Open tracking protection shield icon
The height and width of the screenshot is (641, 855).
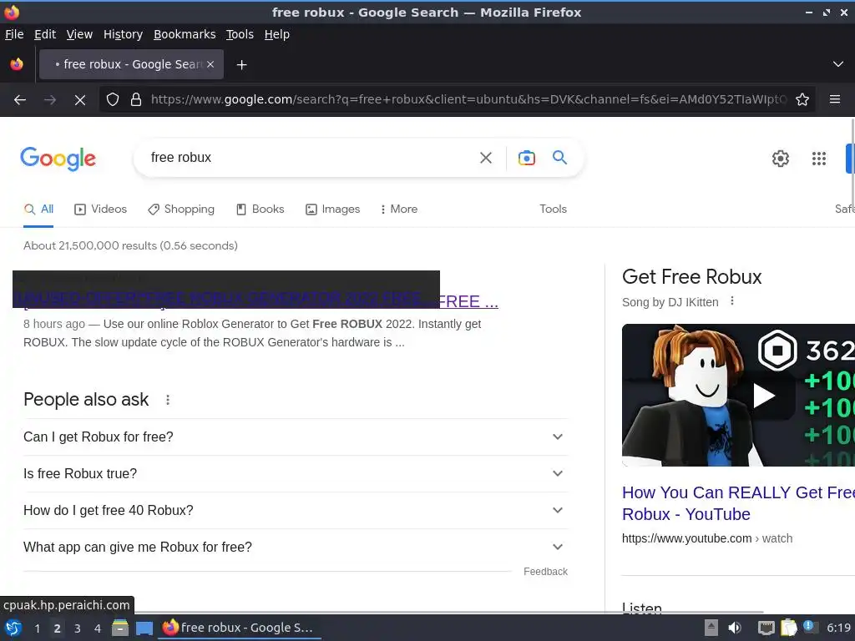113,99
